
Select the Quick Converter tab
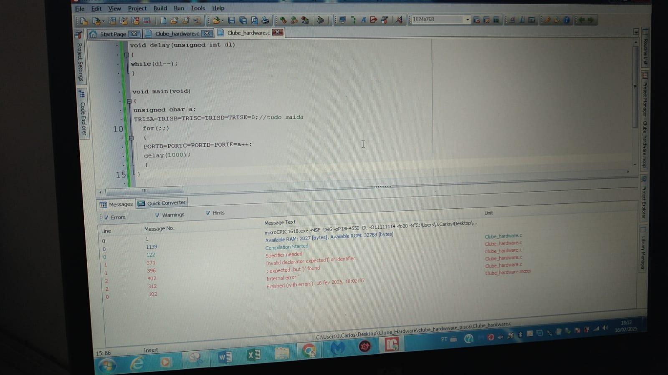162,203
